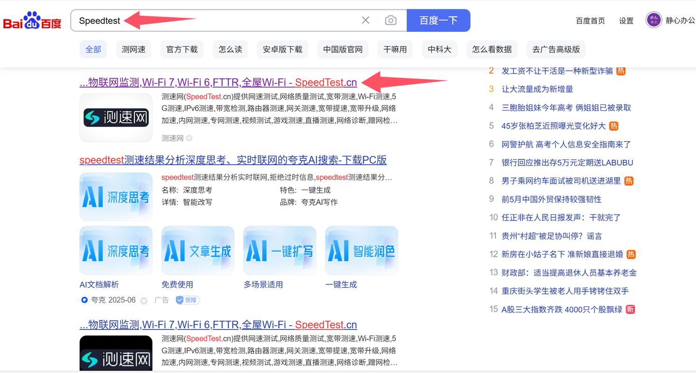Click the AI 一键扩写 card
The image size is (696, 373).
[x=280, y=251]
